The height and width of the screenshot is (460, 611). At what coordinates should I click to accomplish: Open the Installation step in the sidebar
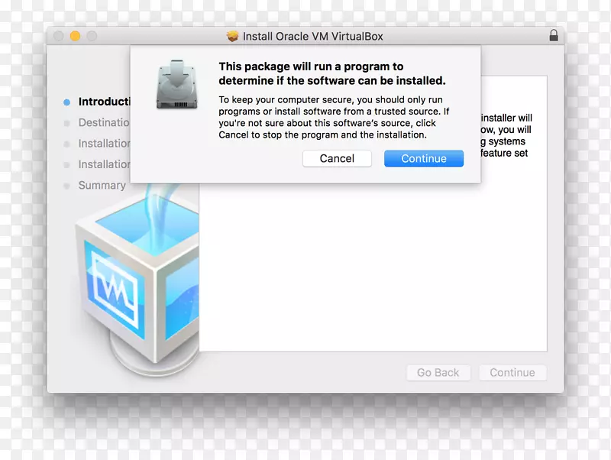point(105,144)
